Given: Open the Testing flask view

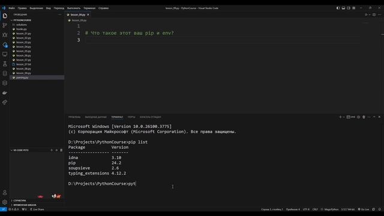Looking at the screenshot, I should pyautogui.click(x=5, y=64).
